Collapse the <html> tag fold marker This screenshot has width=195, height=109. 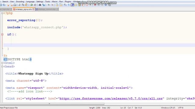pos(2,63)
